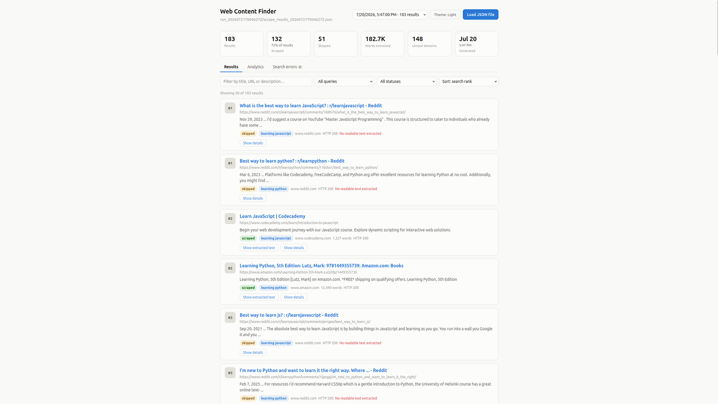Open the Learning Python, 5th Edition Amazon link
This screenshot has height=404, width=718.
click(322, 266)
